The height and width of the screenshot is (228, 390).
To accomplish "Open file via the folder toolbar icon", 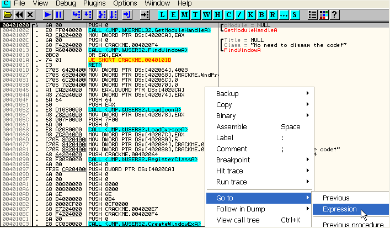I will click(8, 15).
